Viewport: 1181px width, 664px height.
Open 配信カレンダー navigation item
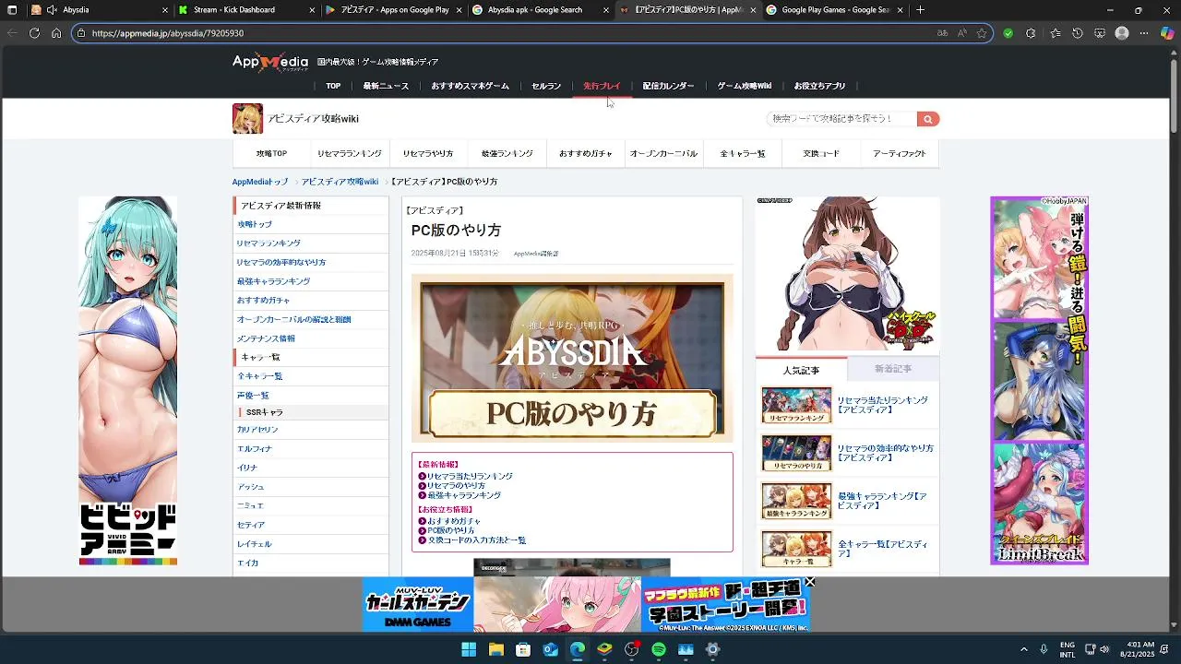pyautogui.click(x=668, y=86)
